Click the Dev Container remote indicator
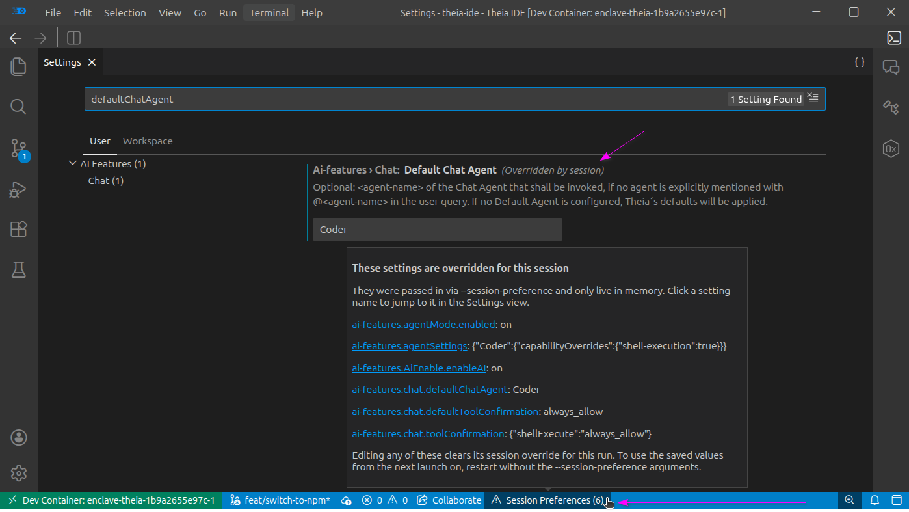 111,500
